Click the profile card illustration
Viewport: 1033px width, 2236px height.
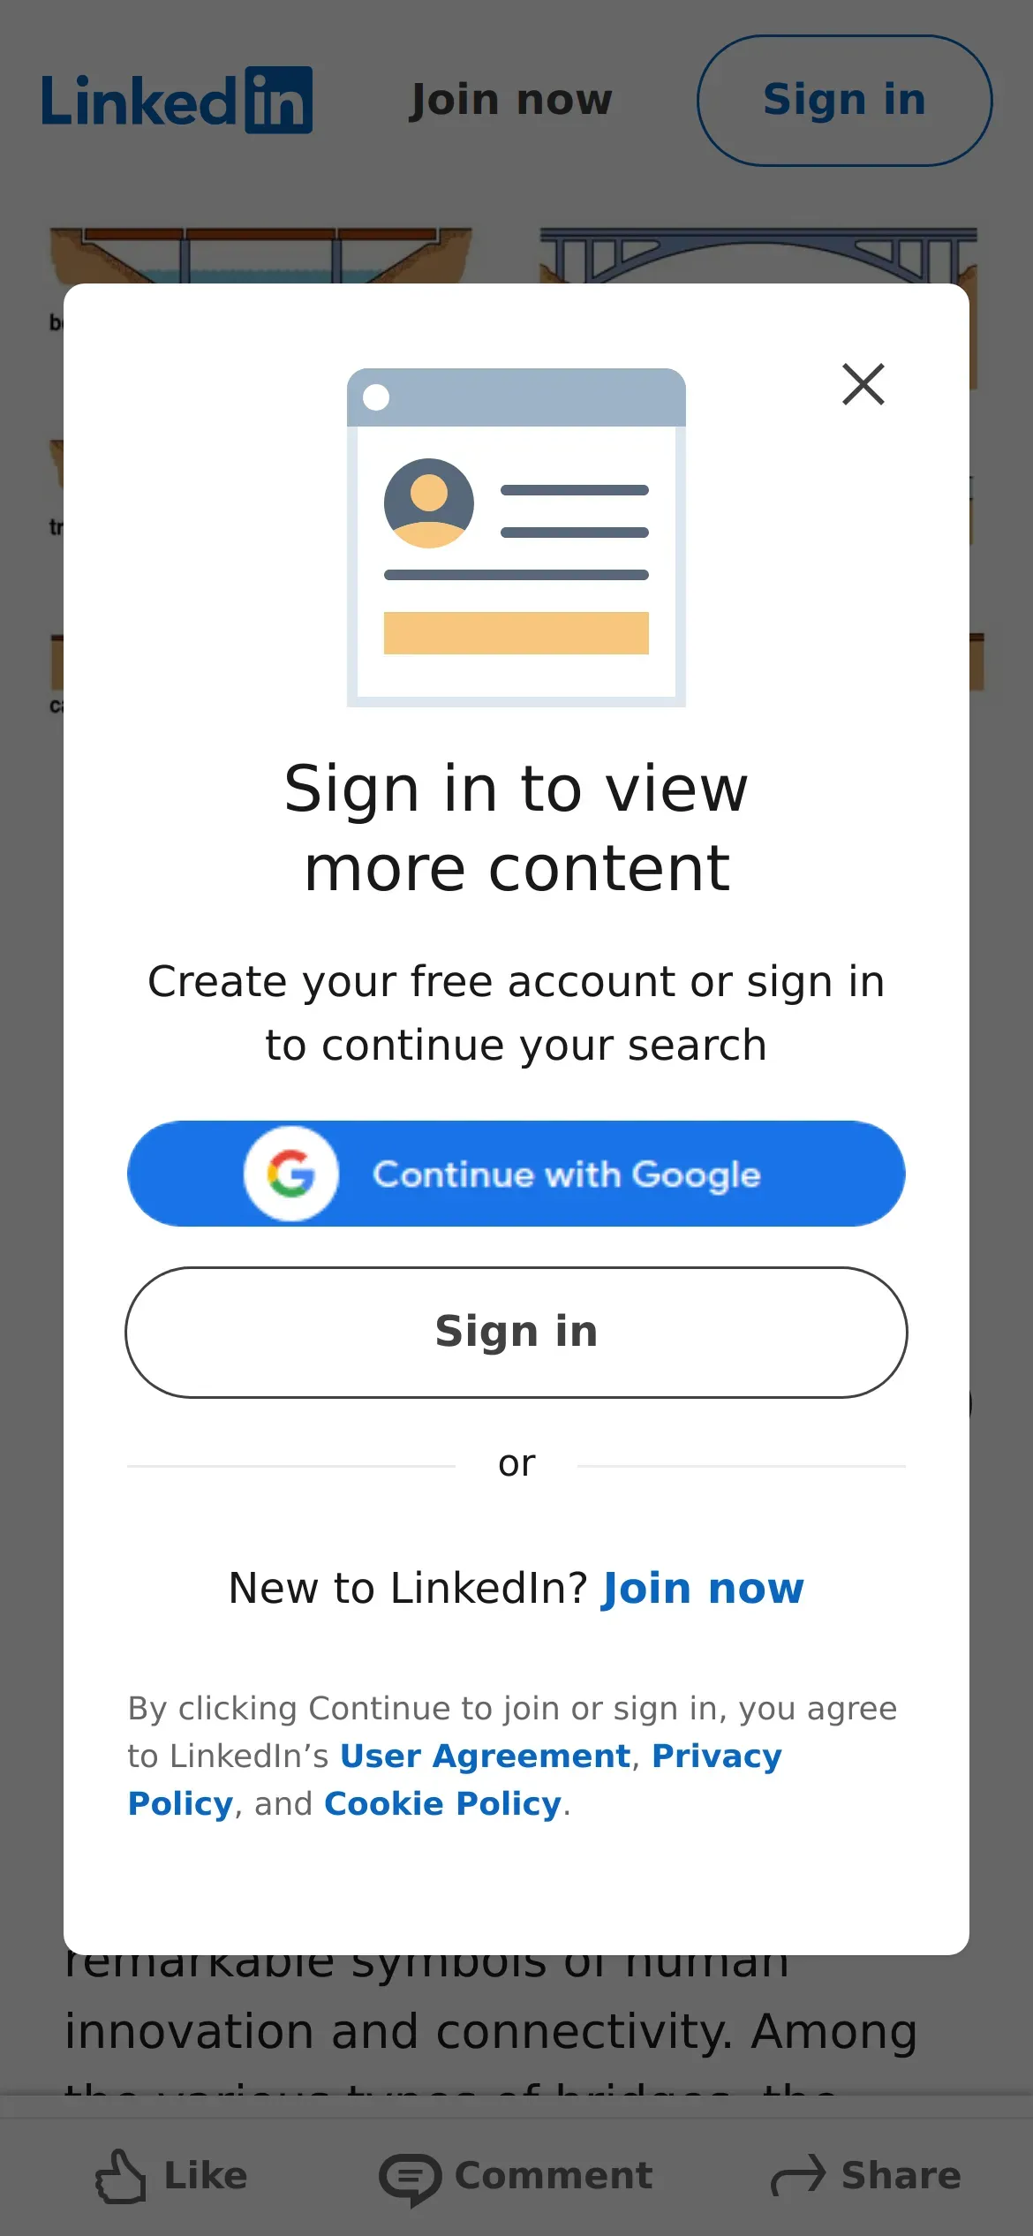click(x=516, y=537)
